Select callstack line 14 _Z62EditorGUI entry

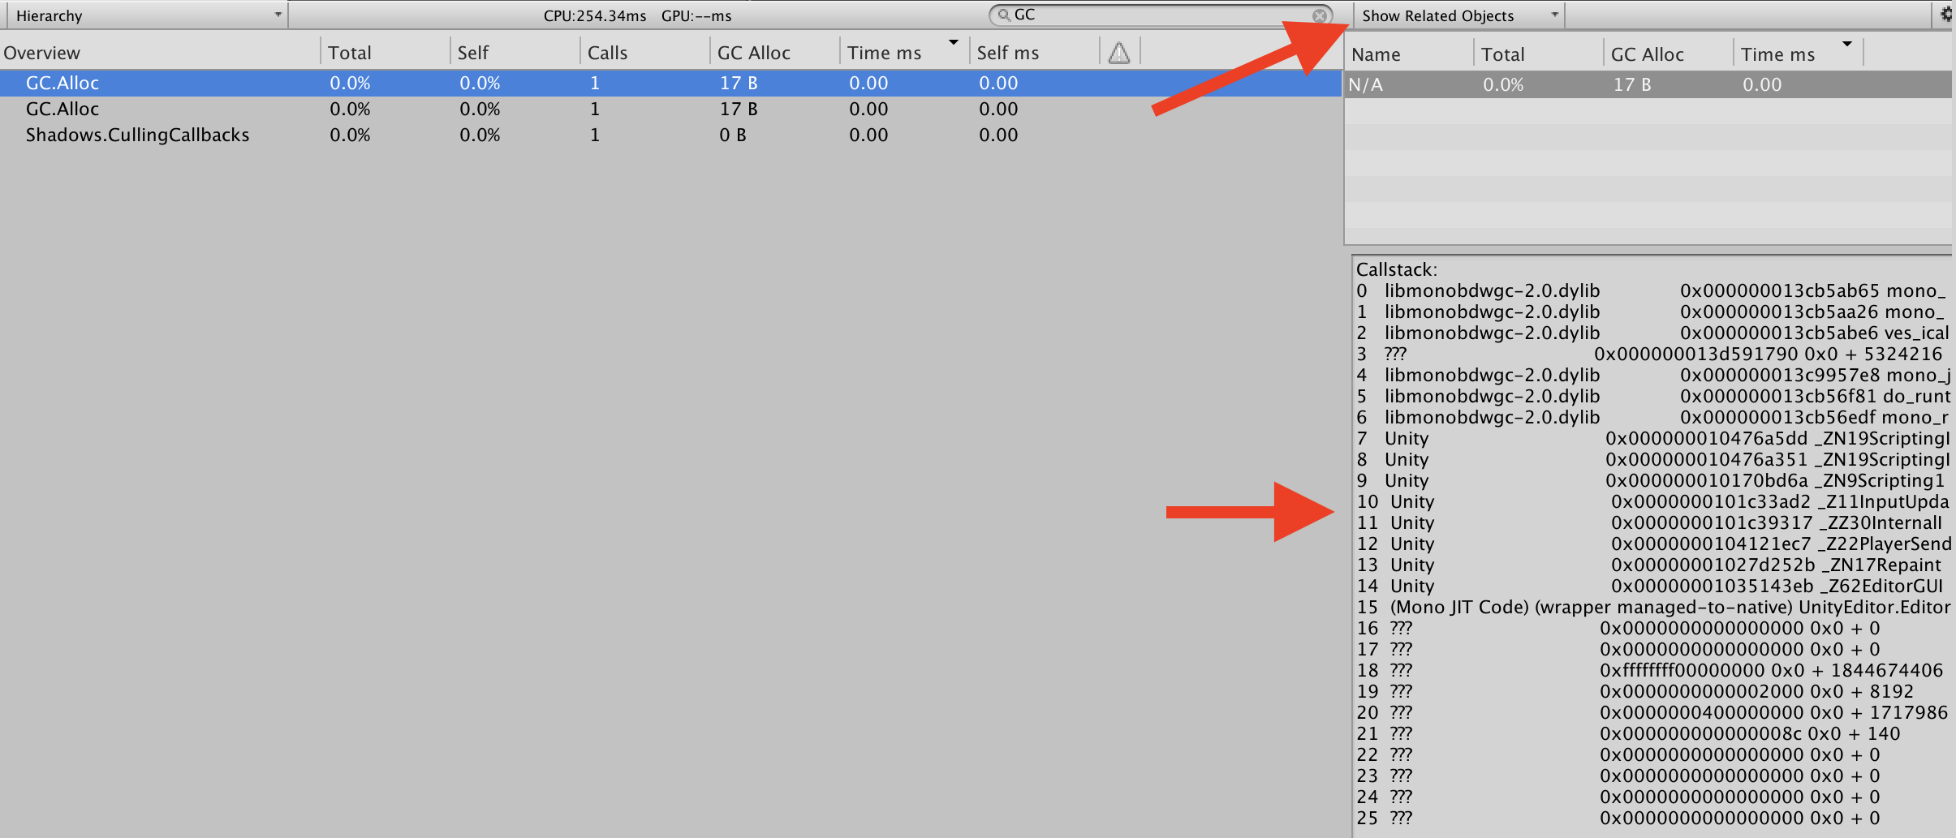[x=1649, y=586]
